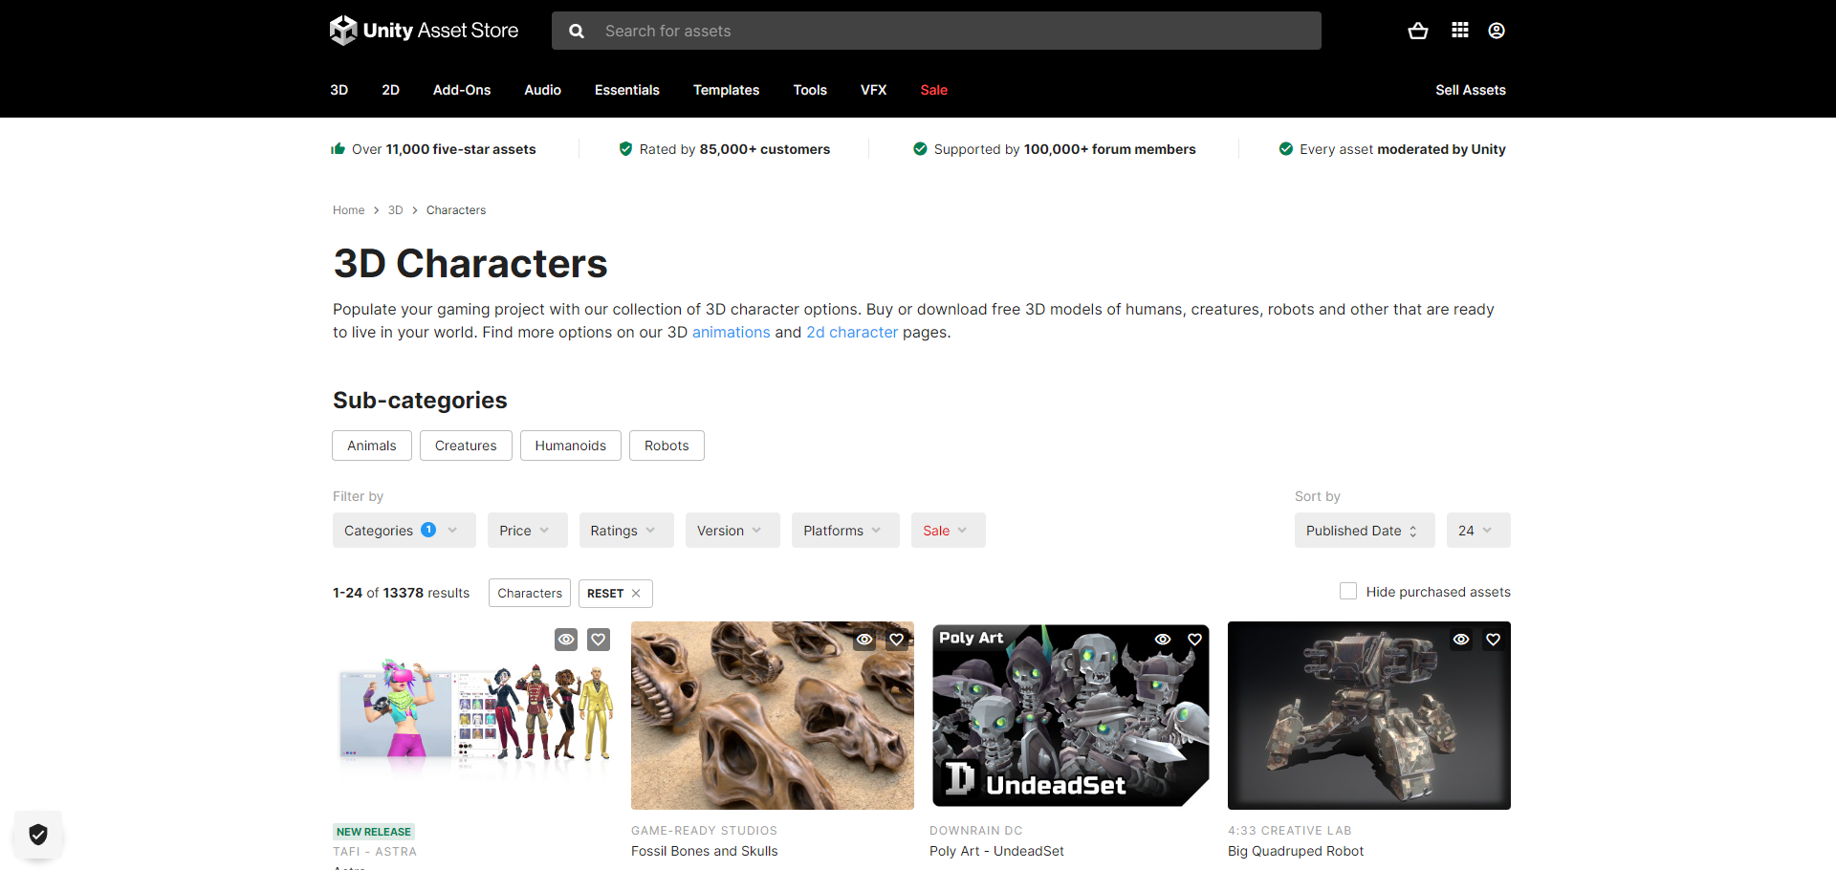Open the 2D menu
1836x870 pixels.
coord(391,90)
